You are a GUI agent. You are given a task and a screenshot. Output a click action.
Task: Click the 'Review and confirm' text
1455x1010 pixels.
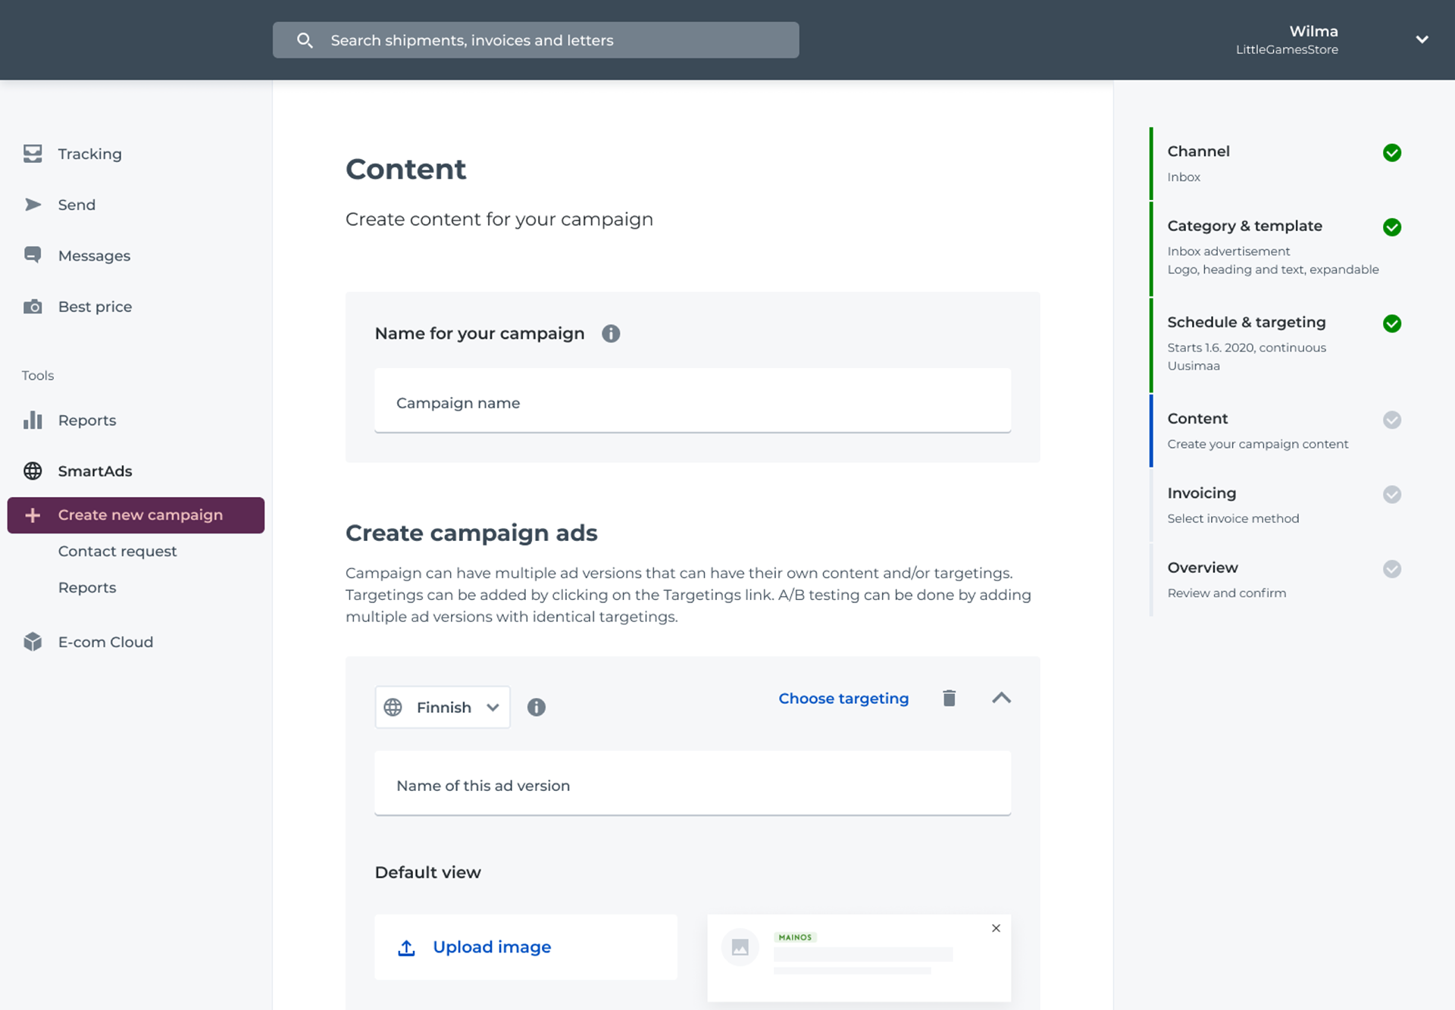point(1226,593)
